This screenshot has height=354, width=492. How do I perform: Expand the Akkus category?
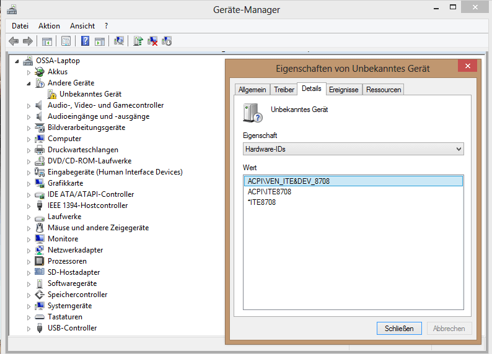point(29,72)
